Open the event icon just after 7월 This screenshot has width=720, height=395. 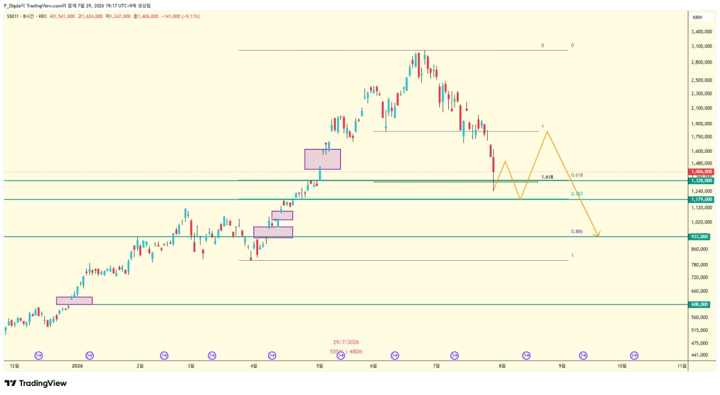[454, 355]
